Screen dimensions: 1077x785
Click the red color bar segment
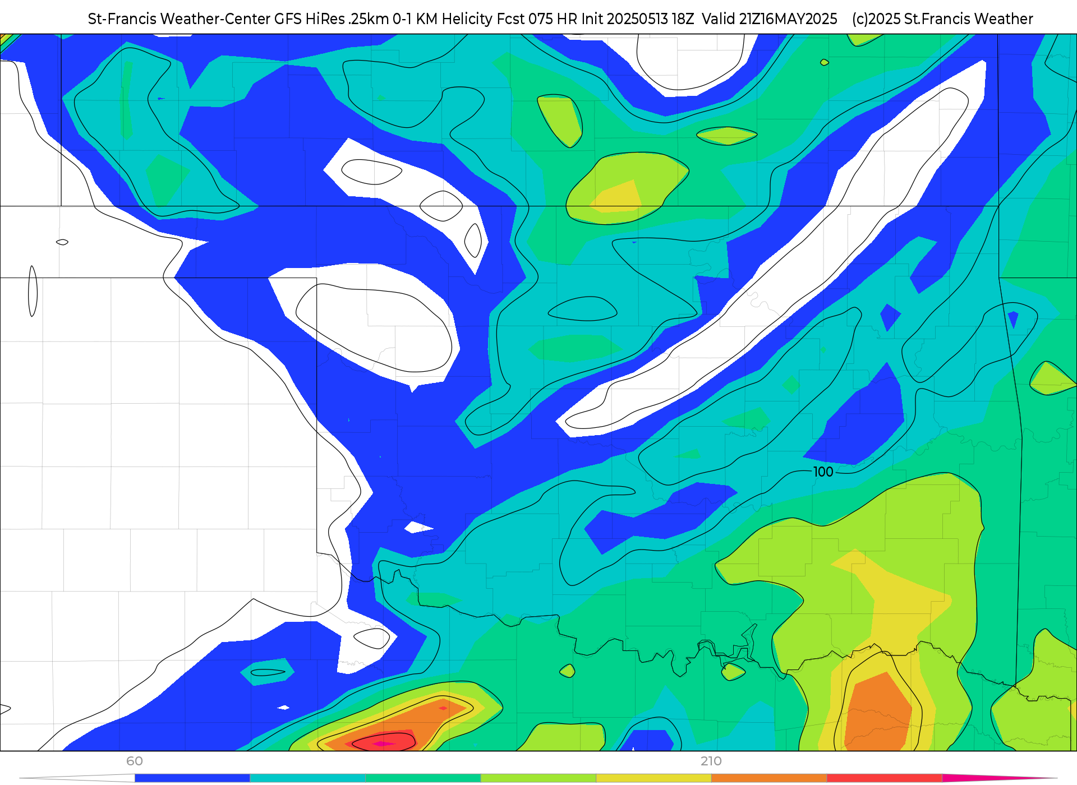click(x=884, y=778)
